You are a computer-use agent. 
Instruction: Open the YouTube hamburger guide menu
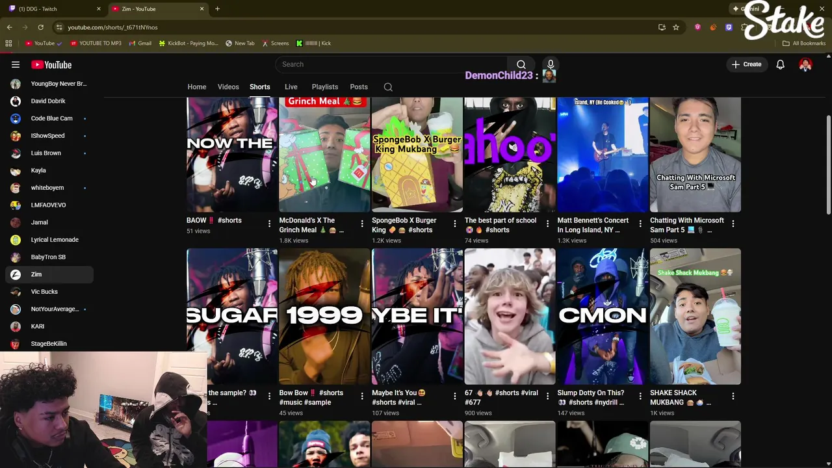16,64
